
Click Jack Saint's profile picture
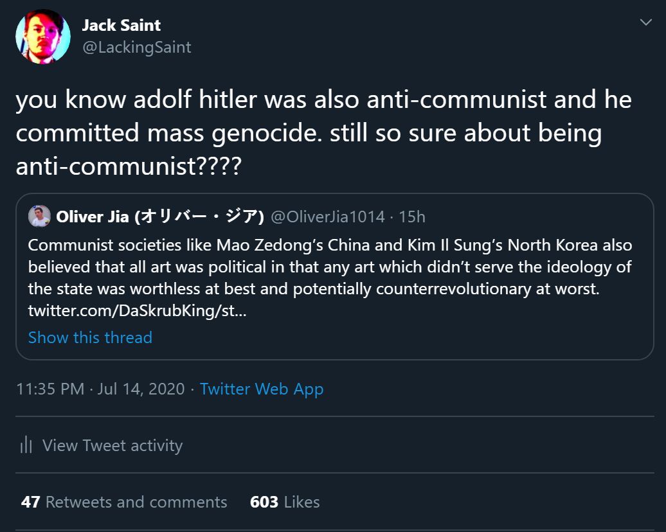coord(43,36)
